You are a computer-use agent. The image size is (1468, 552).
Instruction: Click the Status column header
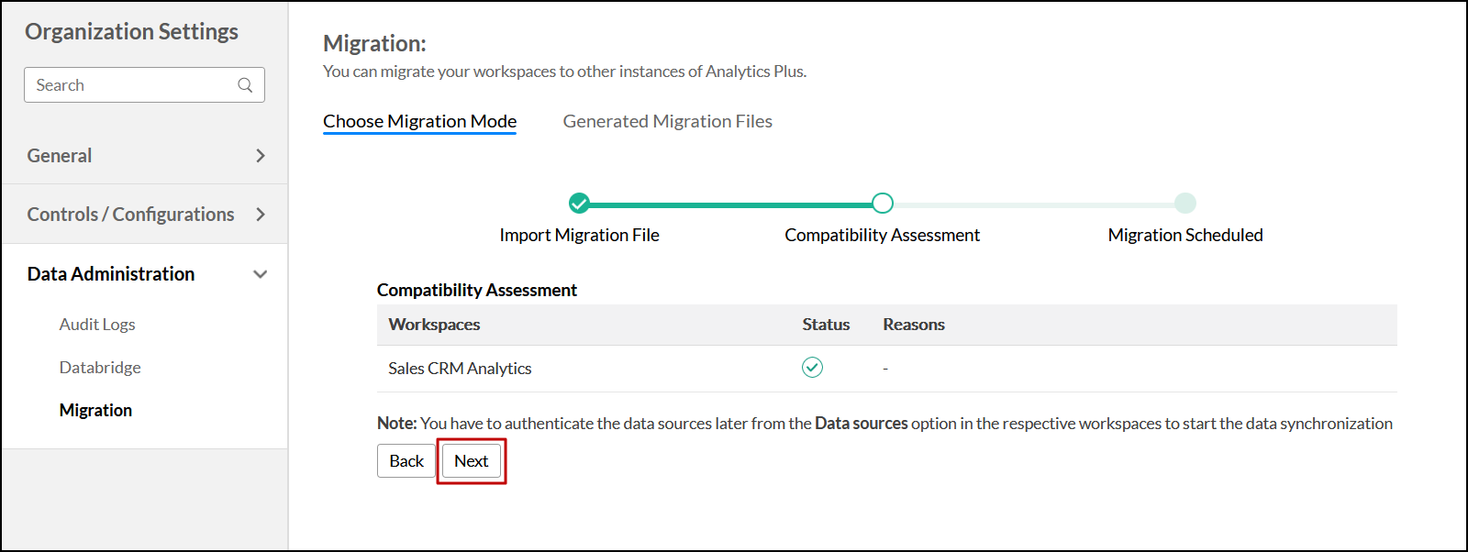click(826, 325)
